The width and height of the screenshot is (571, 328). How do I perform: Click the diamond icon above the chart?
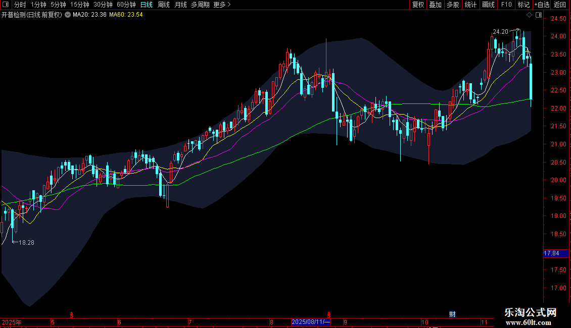click(530, 15)
